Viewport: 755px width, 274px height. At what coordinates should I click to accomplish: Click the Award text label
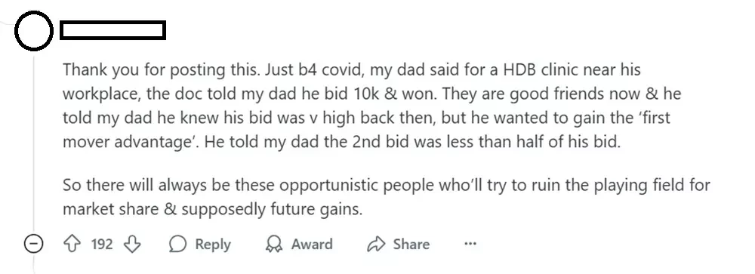click(x=312, y=244)
